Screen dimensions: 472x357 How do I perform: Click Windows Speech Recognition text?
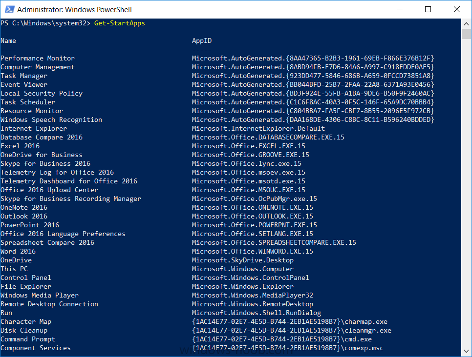pos(51,119)
